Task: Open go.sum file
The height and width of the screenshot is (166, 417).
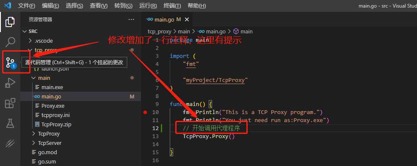Action: [81, 161]
